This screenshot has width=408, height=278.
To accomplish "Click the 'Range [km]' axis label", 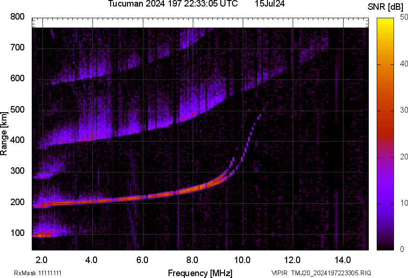I will (4, 134).
